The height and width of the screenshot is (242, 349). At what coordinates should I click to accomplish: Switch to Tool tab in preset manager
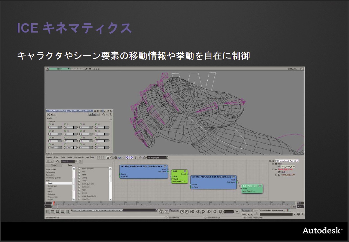tap(70, 165)
